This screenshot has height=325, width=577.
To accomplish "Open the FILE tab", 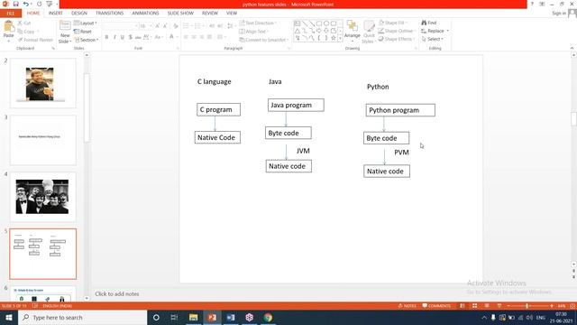I will (11, 14).
